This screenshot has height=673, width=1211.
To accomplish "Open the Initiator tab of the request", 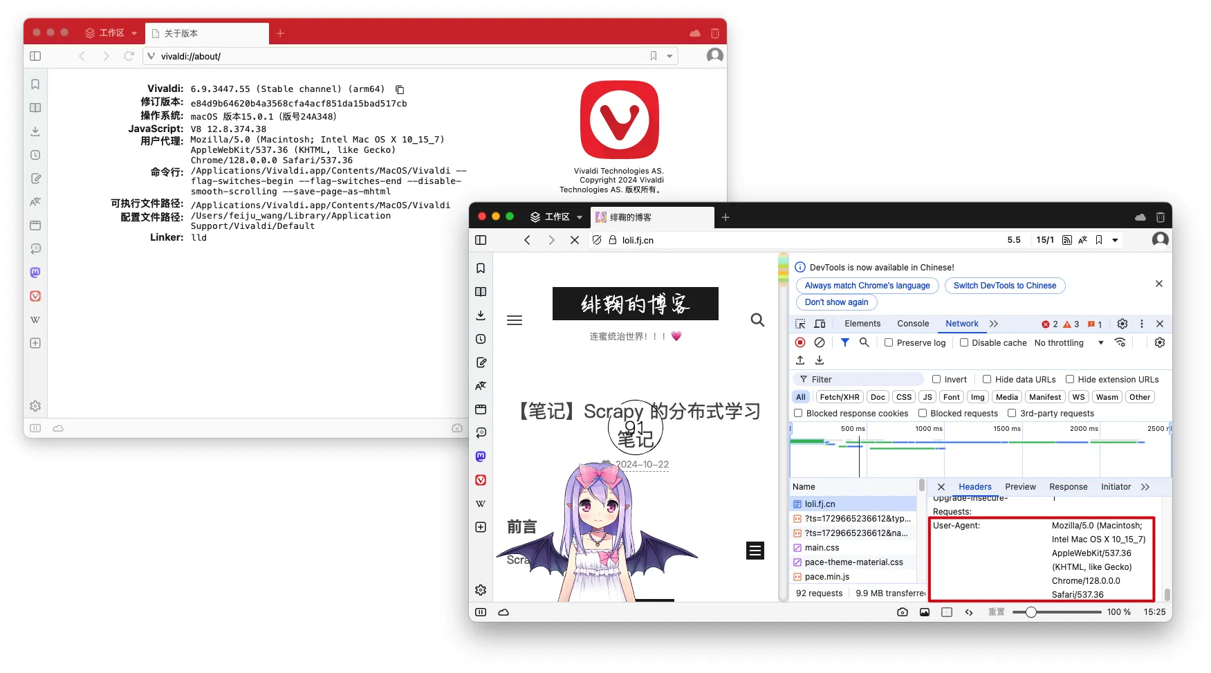I will click(x=1116, y=487).
